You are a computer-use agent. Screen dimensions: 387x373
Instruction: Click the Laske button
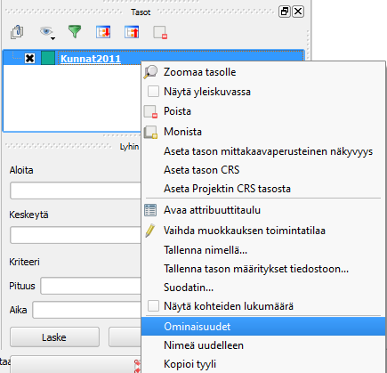point(54,337)
